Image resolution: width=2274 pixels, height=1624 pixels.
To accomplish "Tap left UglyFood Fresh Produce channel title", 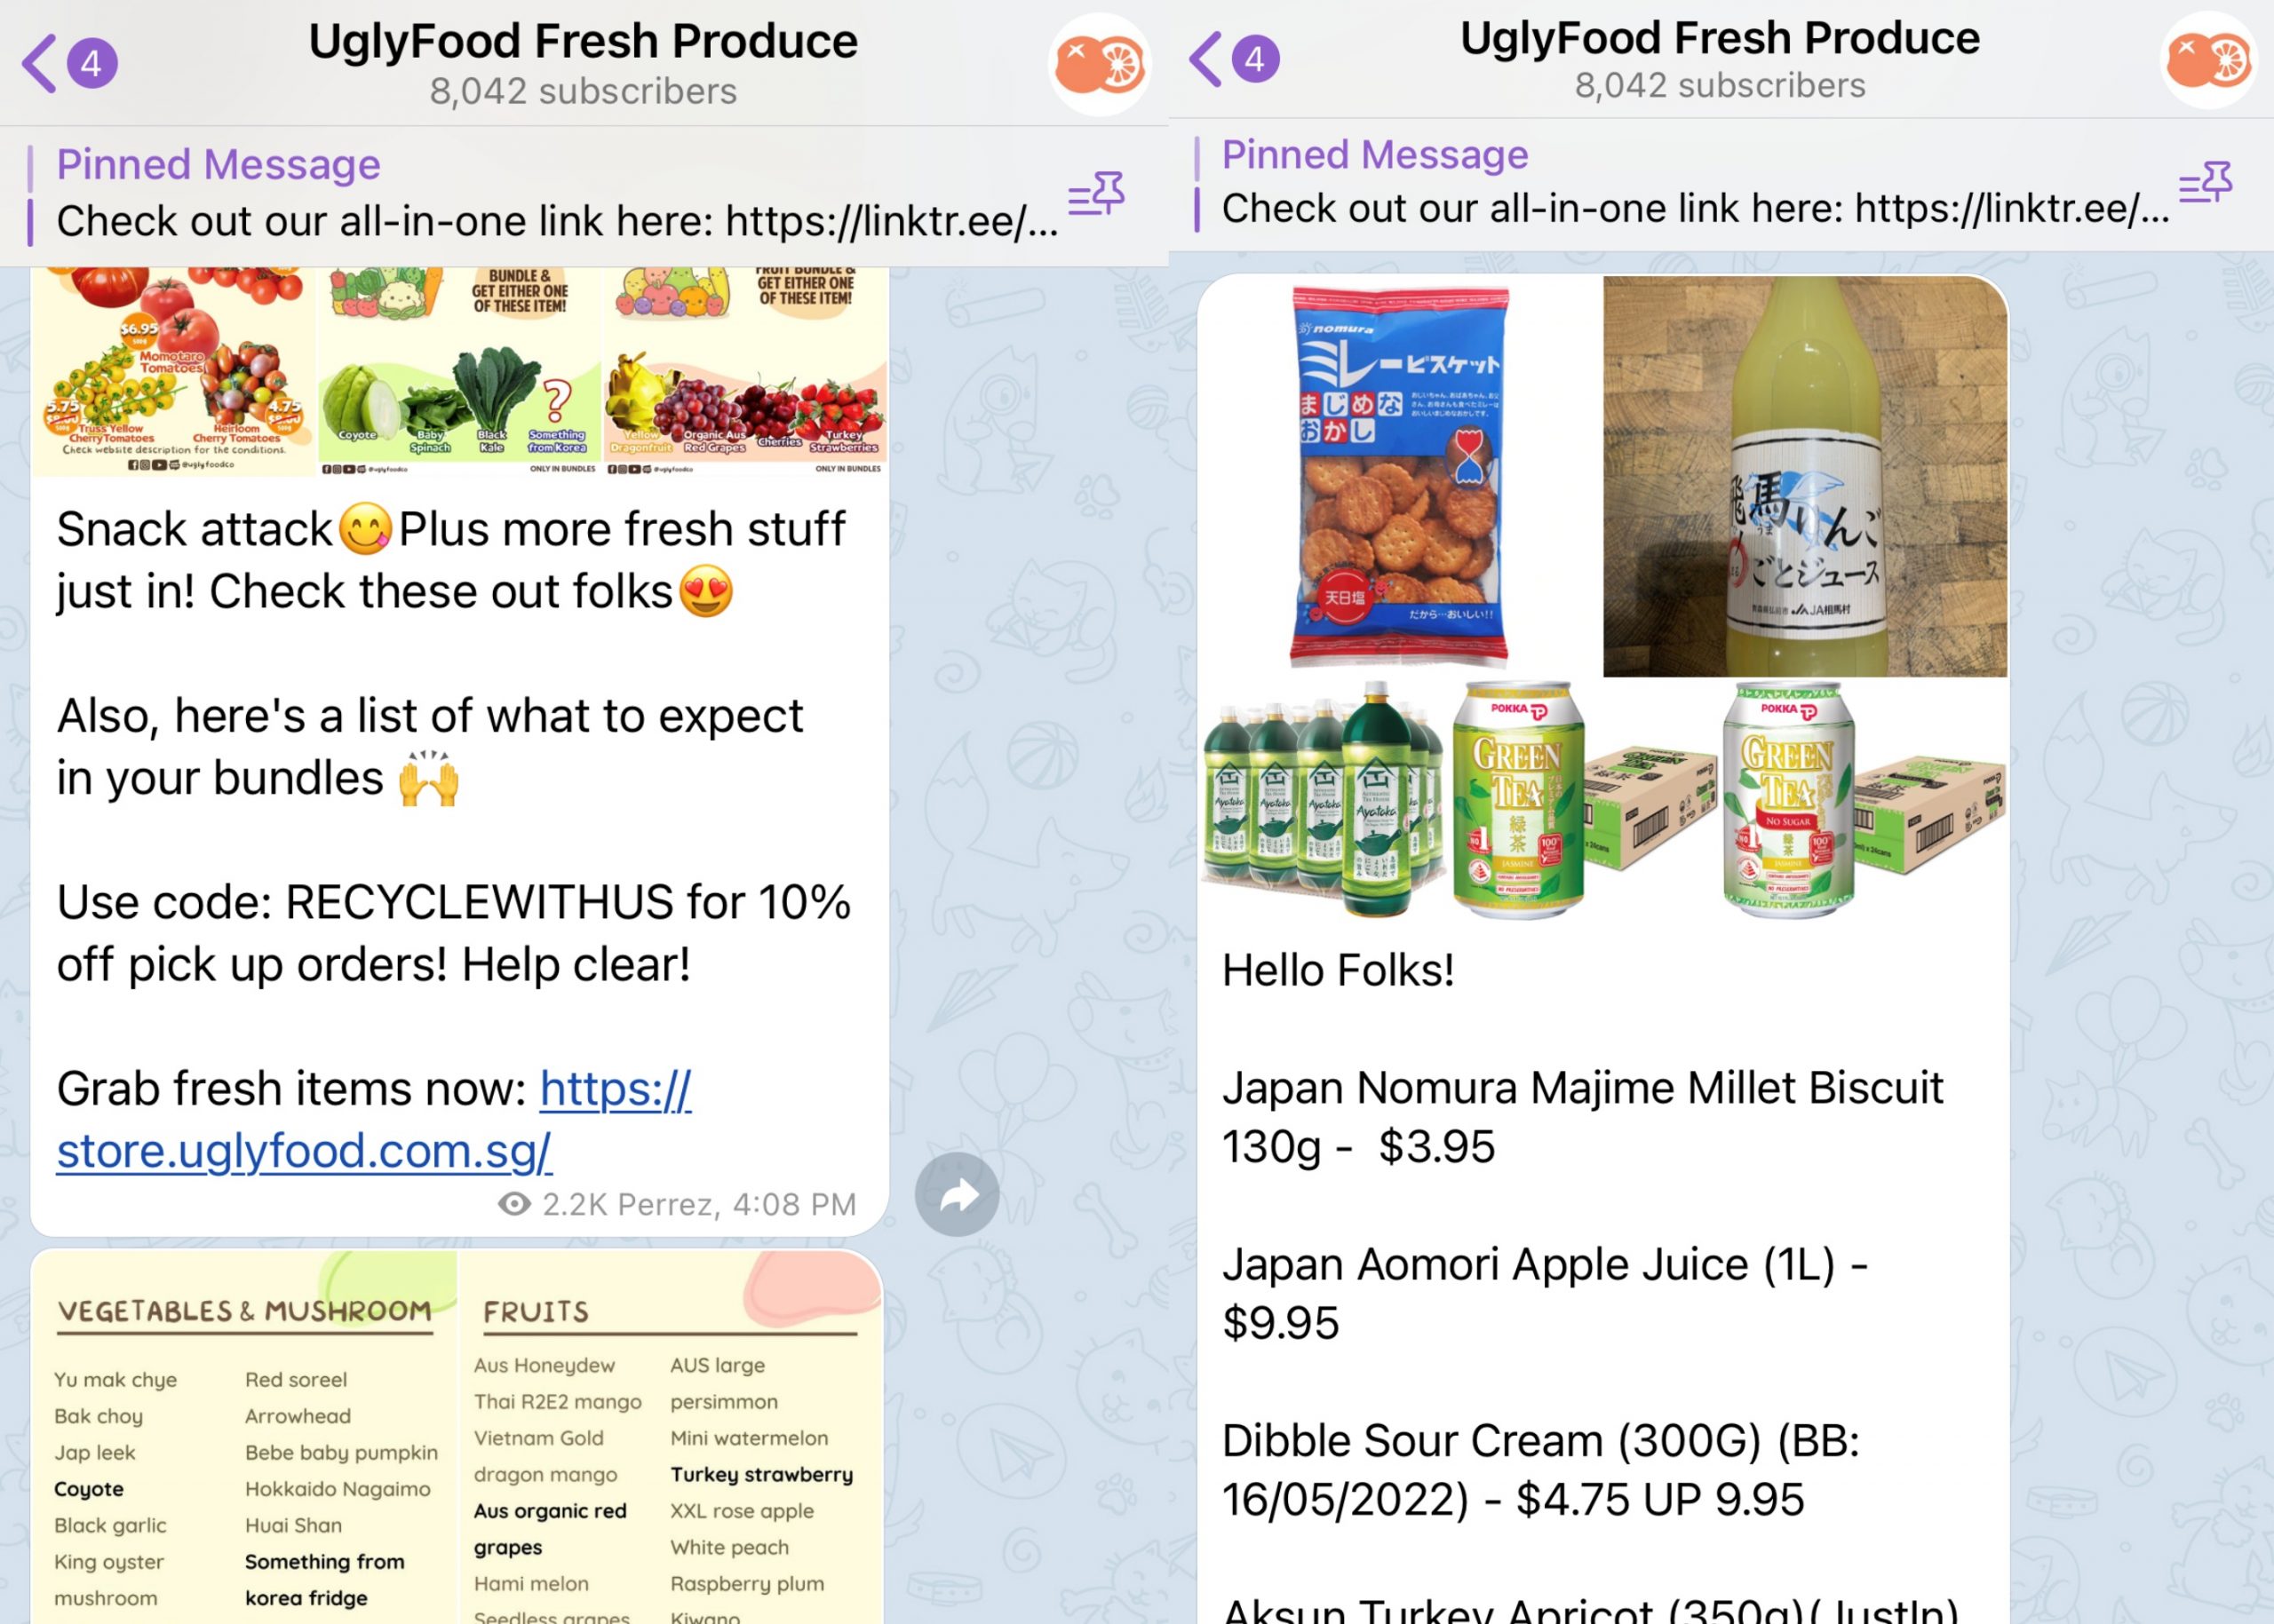I will click(582, 41).
